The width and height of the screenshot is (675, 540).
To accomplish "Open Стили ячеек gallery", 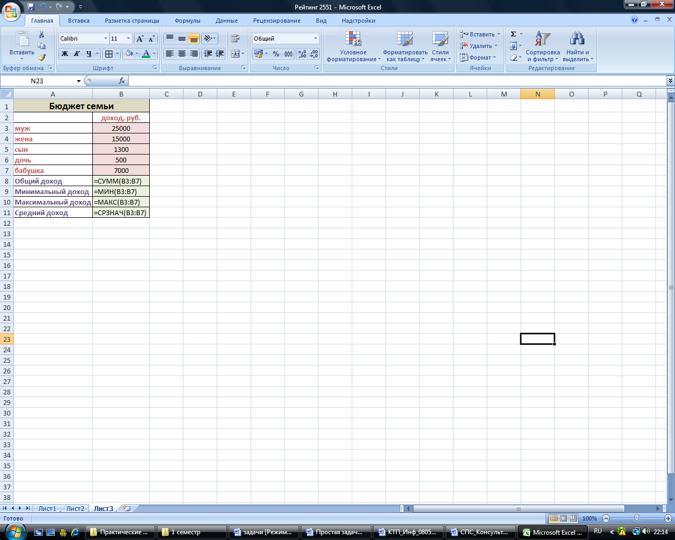I will point(440,46).
